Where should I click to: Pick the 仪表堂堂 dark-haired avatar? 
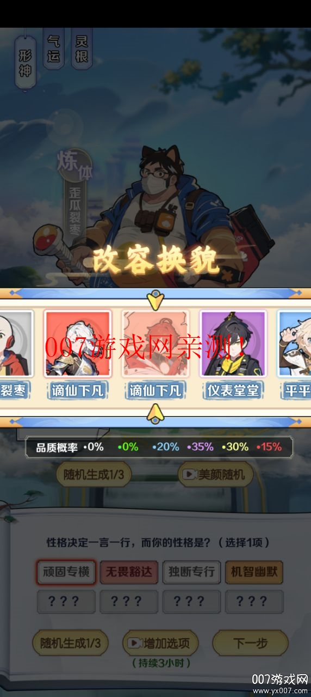233,343
